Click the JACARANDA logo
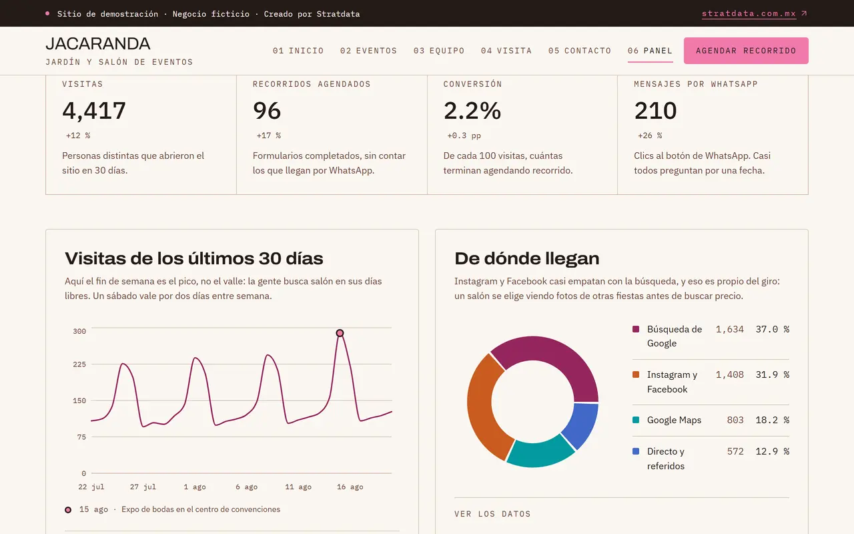Viewport: 854px width, 534px height. tap(98, 44)
